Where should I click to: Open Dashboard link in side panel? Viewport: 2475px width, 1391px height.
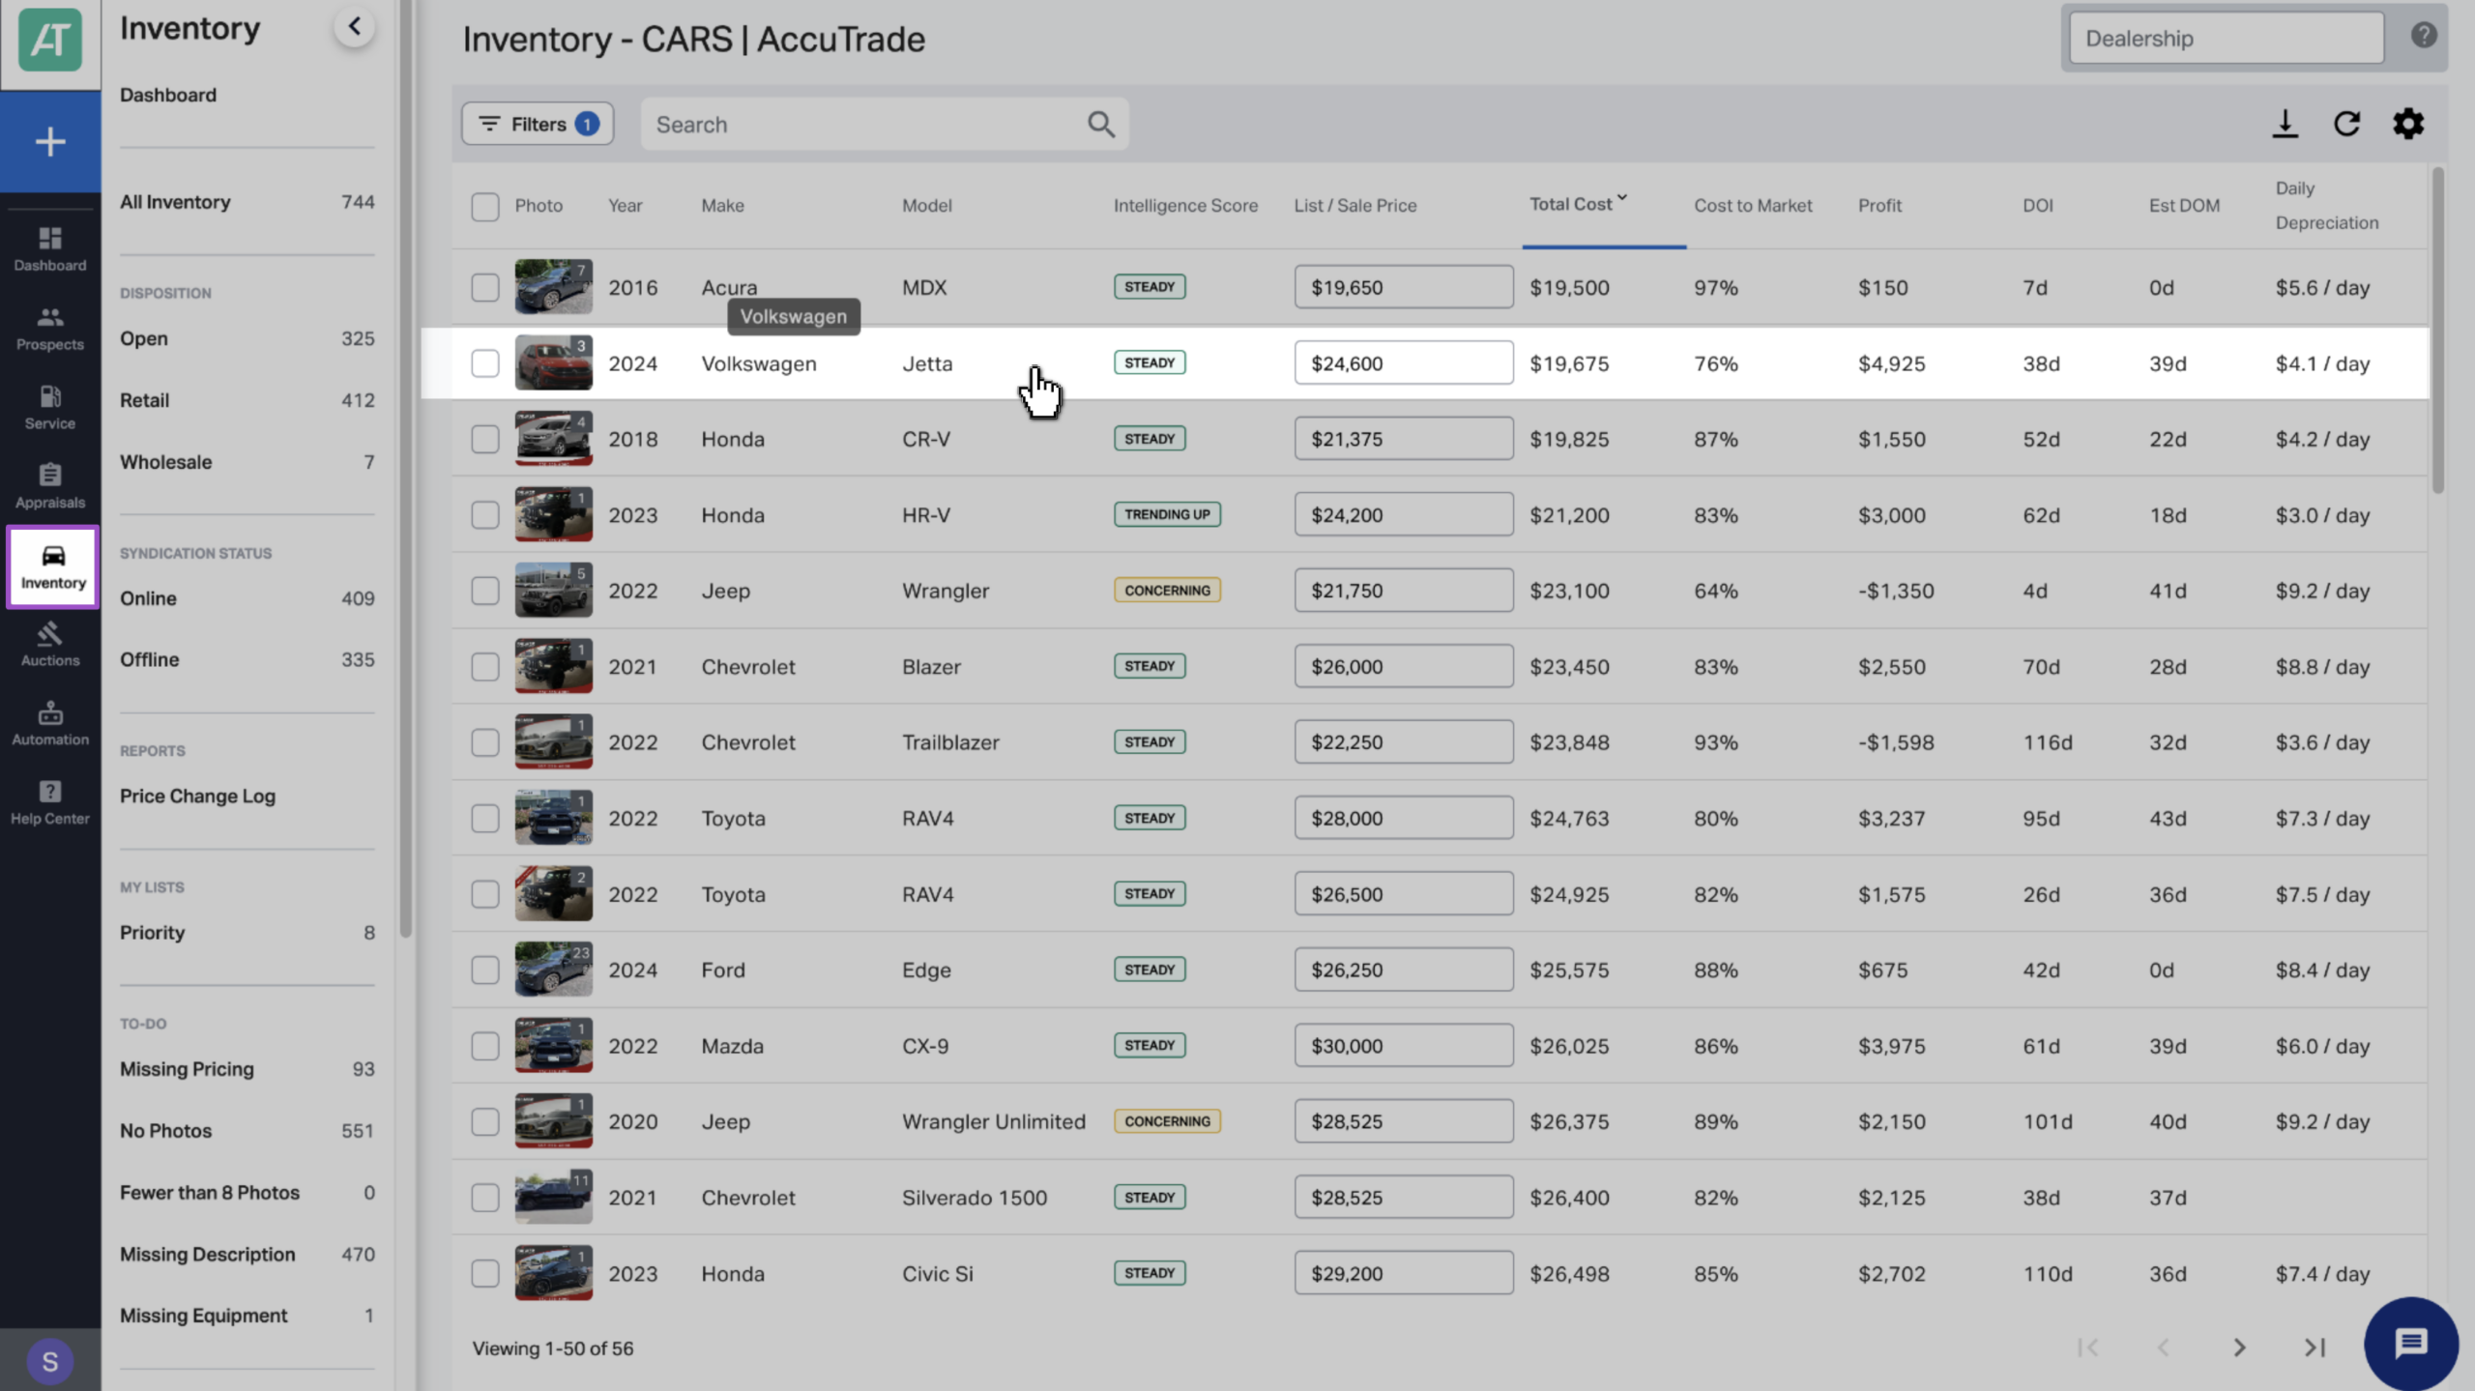168,95
